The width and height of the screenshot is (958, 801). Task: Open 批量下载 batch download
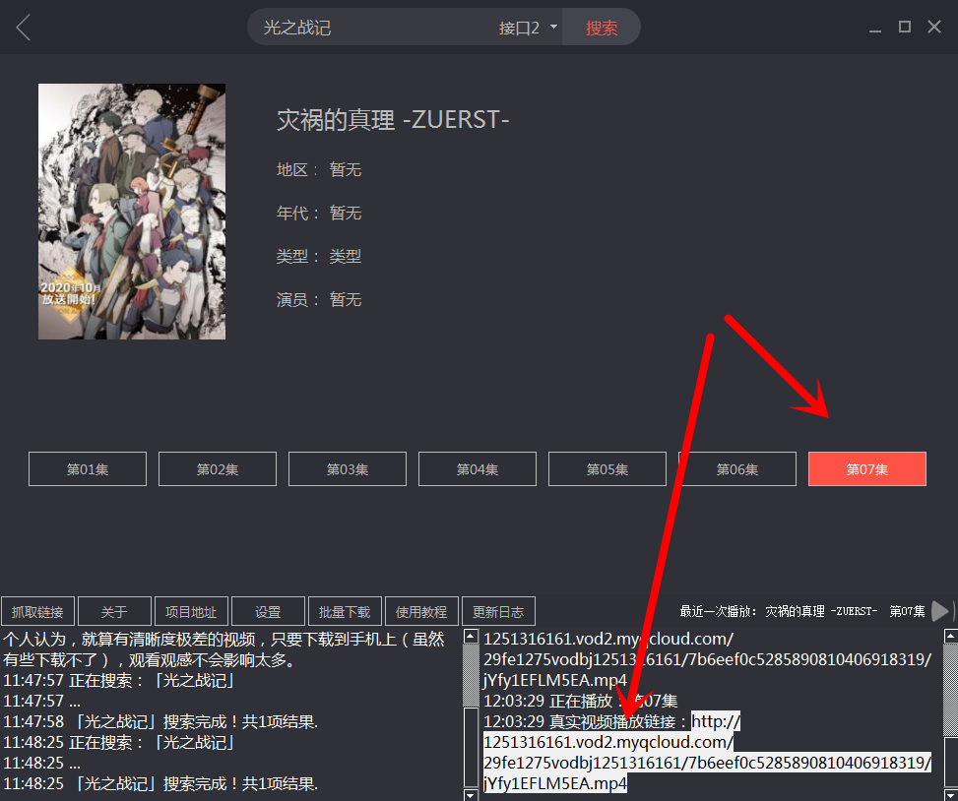click(345, 611)
